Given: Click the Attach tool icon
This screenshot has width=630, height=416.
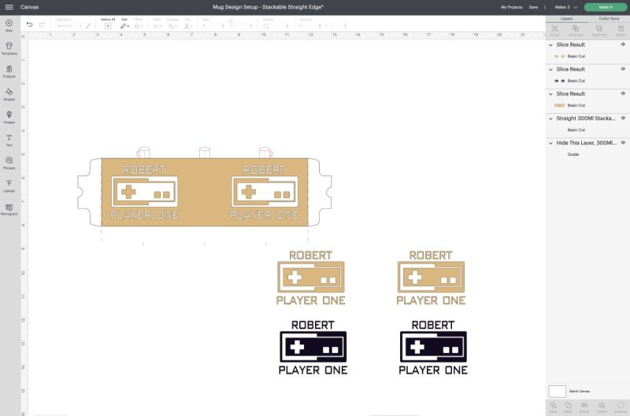Looking at the screenshot, I should click(x=584, y=407).
